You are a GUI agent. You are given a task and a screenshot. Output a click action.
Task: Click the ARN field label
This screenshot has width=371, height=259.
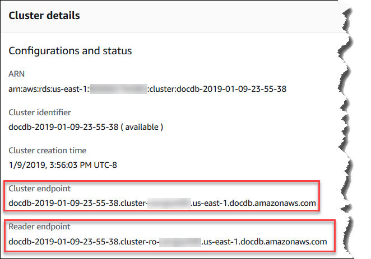point(17,73)
